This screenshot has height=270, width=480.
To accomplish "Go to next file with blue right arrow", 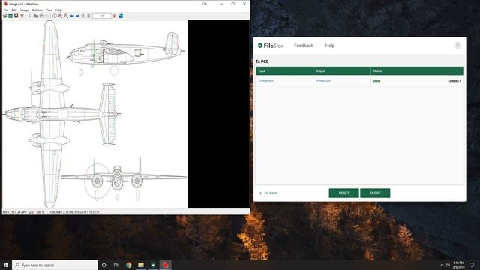I will point(78,16).
